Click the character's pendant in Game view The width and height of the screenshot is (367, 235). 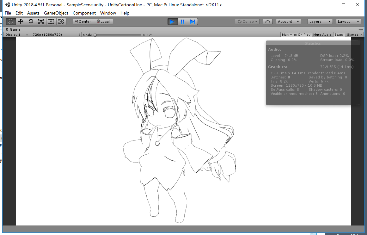click(x=157, y=143)
